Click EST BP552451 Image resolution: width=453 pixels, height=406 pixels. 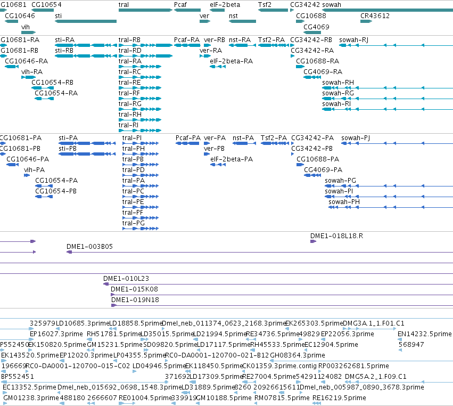(18, 377)
